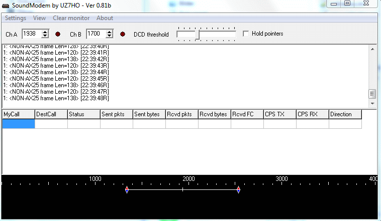The image size is (381, 221).
Task: Decrease Ch A frequency with down arrow
Action: [45, 36]
